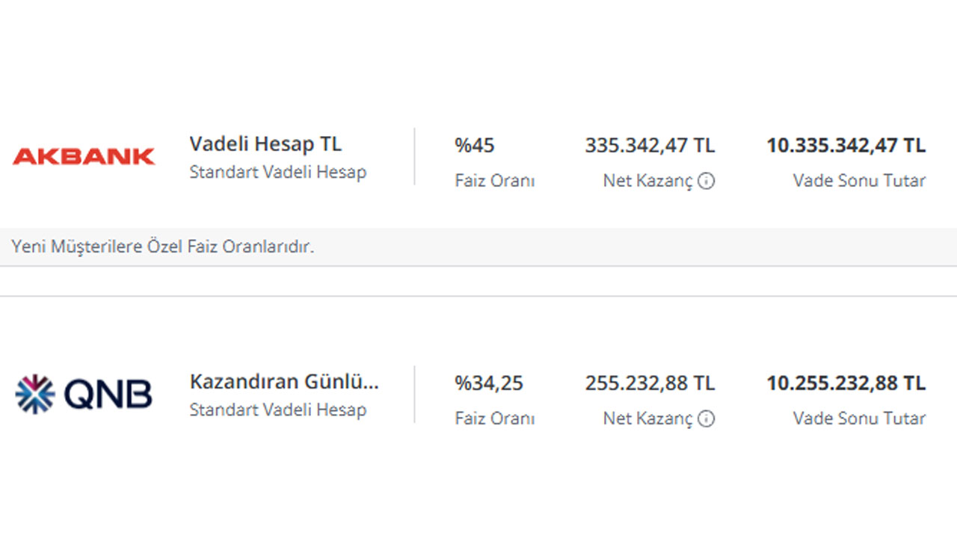Select QNB's Standart Vadeli Hesap subtitle
The width and height of the screenshot is (957, 538).
(278, 409)
